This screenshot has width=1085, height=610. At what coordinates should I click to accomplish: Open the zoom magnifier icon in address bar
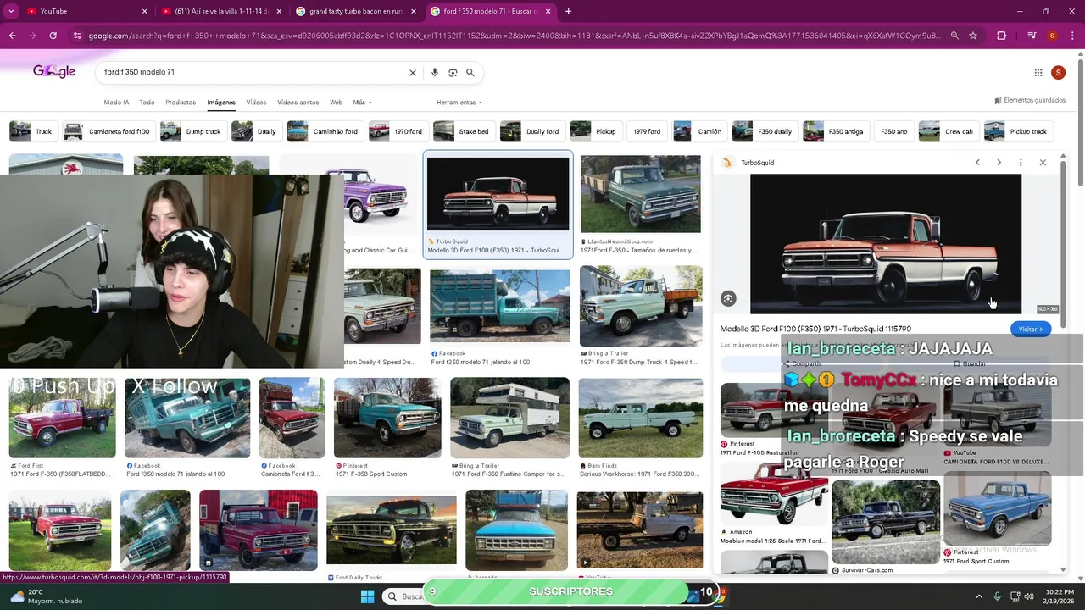(x=954, y=36)
